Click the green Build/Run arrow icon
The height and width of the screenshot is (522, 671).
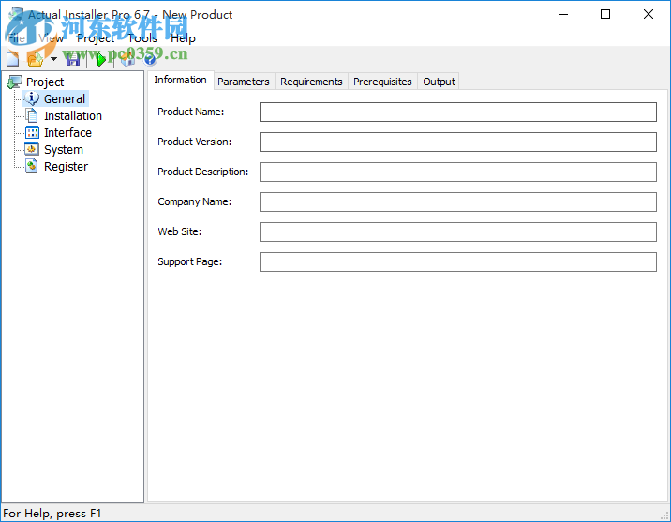pos(100,59)
